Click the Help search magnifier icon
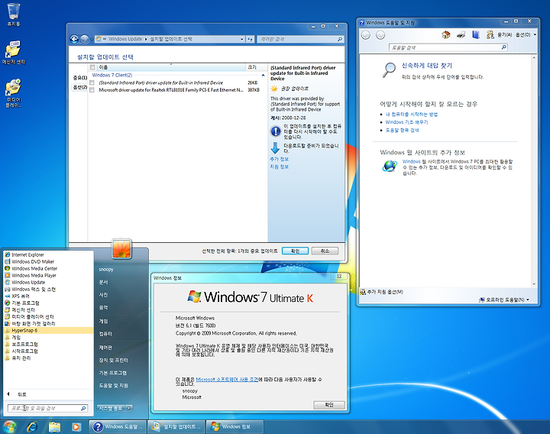The height and width of the screenshot is (434, 550). point(503,47)
